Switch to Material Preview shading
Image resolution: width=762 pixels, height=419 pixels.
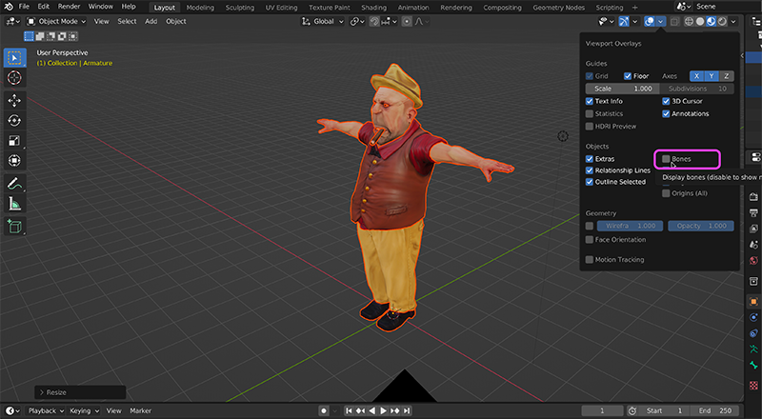711,21
